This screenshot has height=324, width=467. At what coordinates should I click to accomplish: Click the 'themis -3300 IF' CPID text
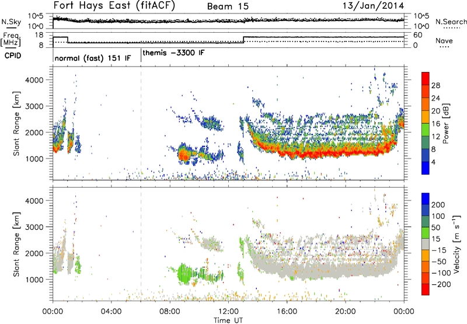click(x=173, y=53)
